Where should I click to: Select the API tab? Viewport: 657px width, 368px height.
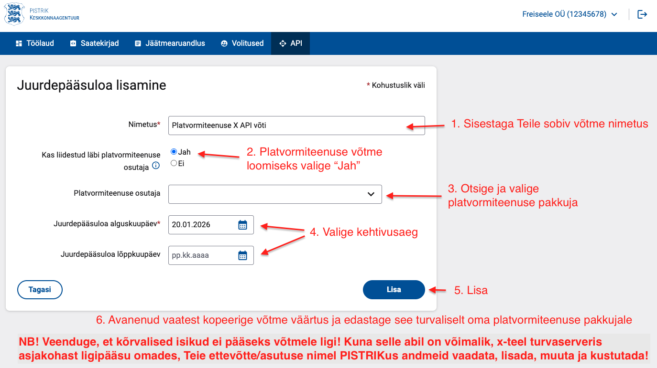[291, 43]
